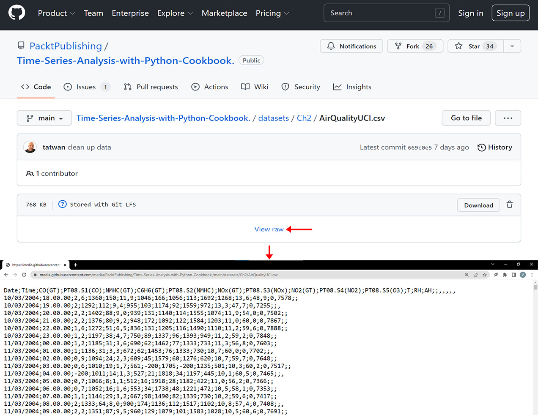Open the GitHub home via octocat logo
538x415 pixels.
[x=16, y=13]
